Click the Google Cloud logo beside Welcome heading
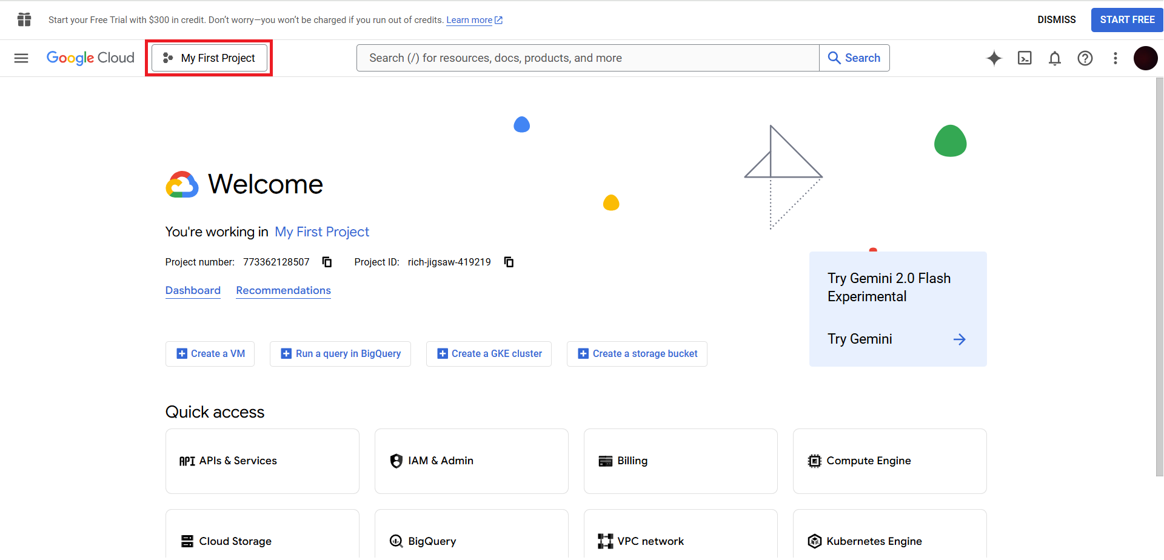Screen dimensions: 1164x560 pyautogui.click(x=182, y=184)
